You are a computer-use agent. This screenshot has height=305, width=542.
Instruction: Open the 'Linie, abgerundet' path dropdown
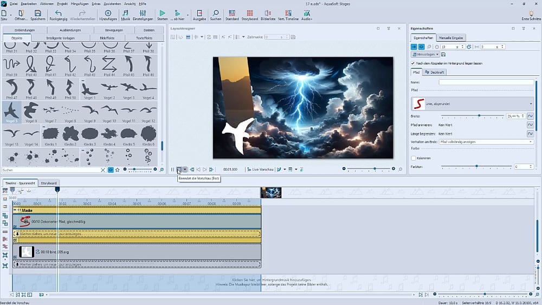click(472, 103)
